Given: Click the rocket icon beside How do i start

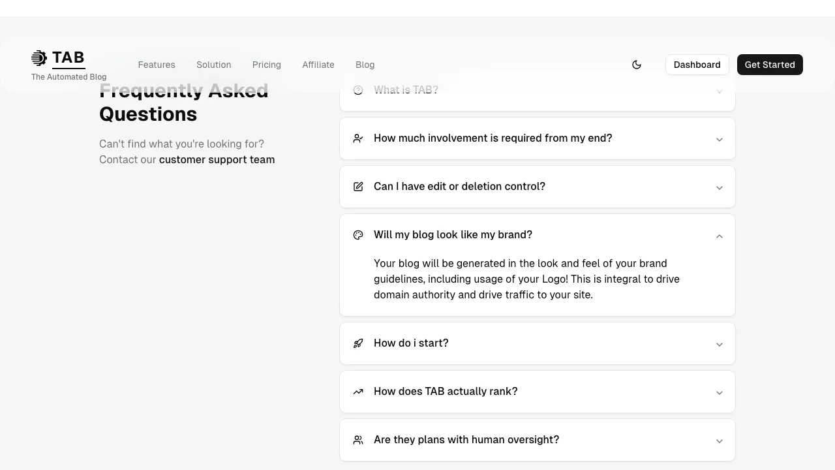Looking at the screenshot, I should pyautogui.click(x=357, y=343).
